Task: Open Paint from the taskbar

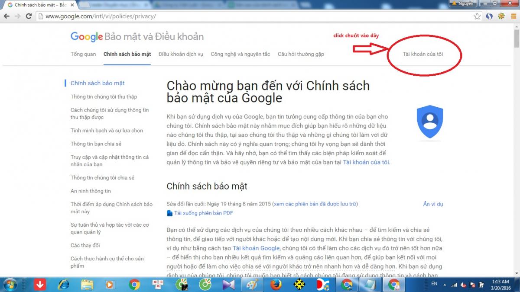Action: click(x=252, y=285)
